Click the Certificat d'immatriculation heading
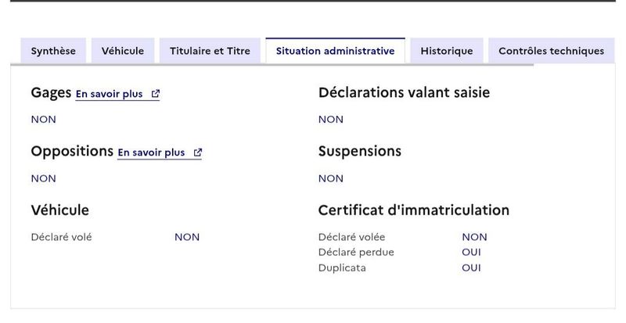Screen dimensions: 626x323 (414, 210)
